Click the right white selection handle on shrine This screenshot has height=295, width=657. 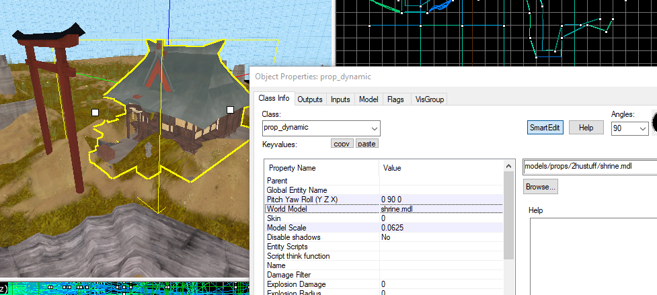[230, 110]
